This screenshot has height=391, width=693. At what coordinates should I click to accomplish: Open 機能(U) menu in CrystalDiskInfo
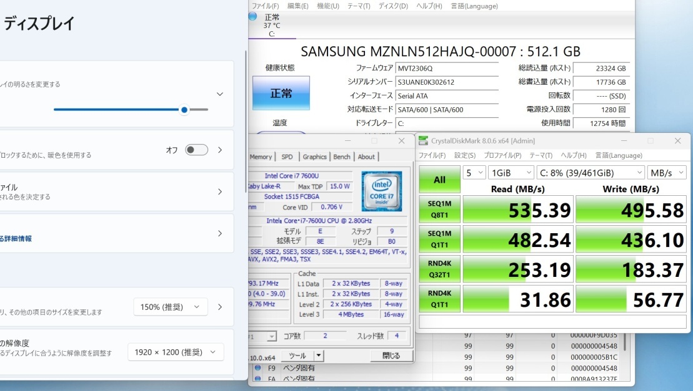point(328,6)
